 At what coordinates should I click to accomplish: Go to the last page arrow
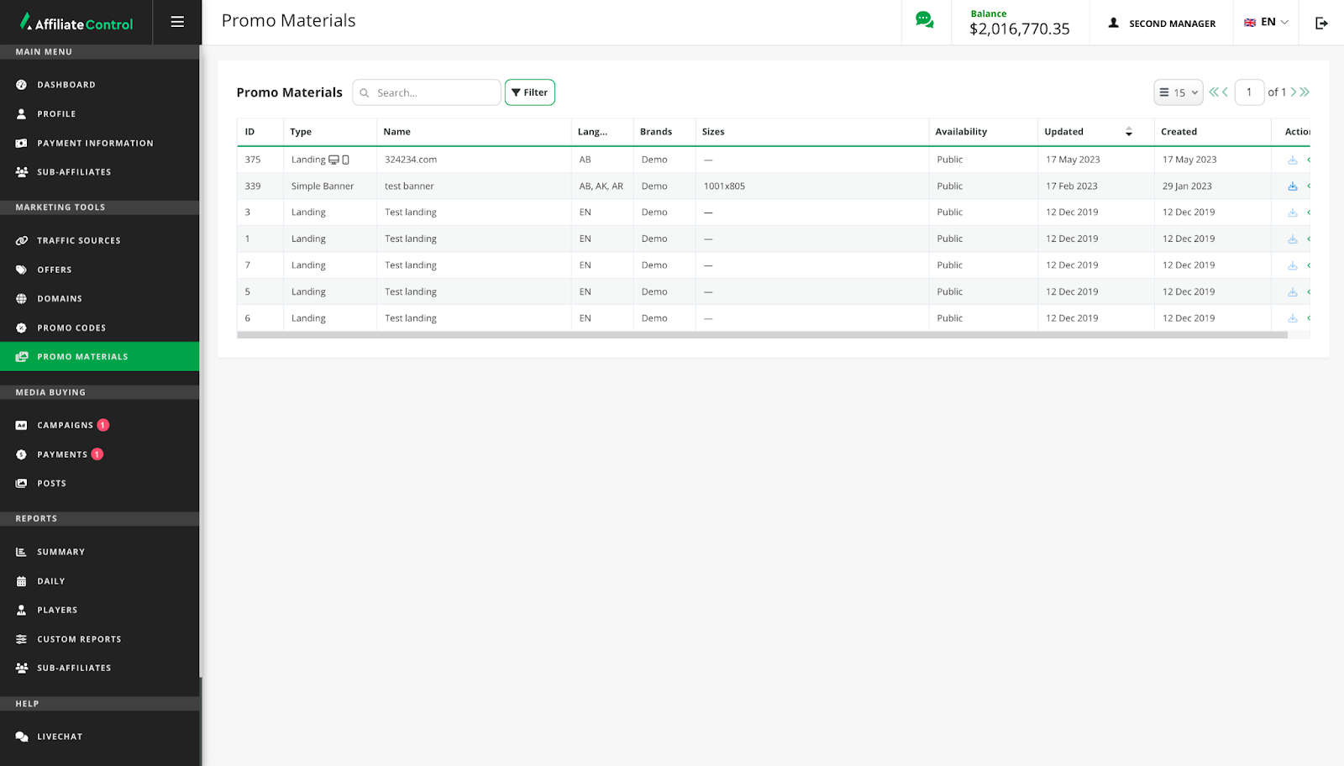(1305, 92)
